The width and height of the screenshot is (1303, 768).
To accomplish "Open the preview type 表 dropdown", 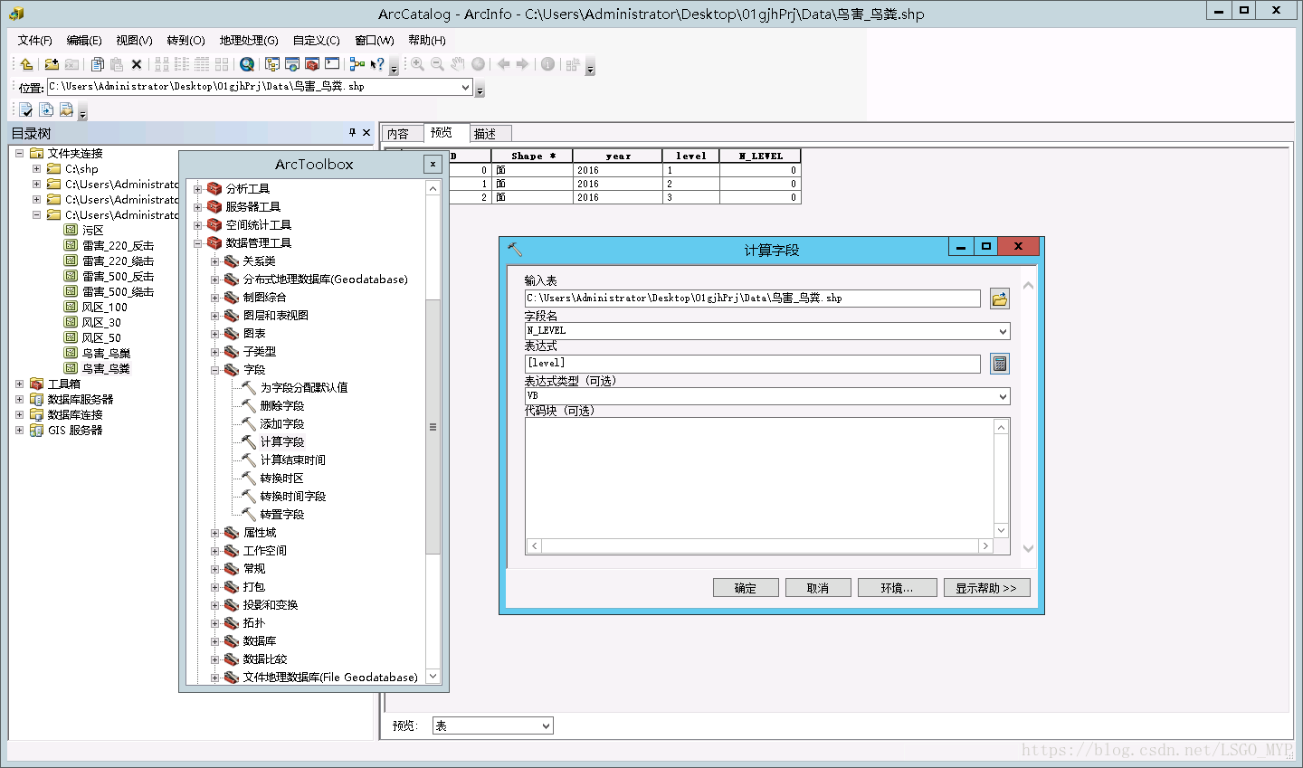I will 546,725.
